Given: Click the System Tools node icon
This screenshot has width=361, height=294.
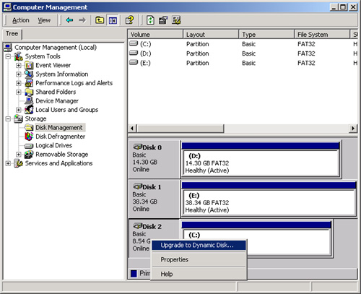Looking at the screenshot, I should point(19,56).
